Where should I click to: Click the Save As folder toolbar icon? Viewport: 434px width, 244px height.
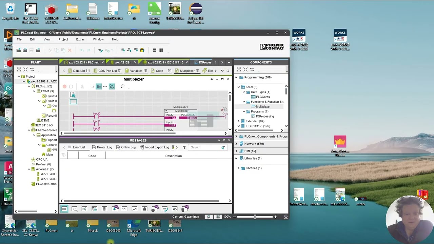[38, 50]
